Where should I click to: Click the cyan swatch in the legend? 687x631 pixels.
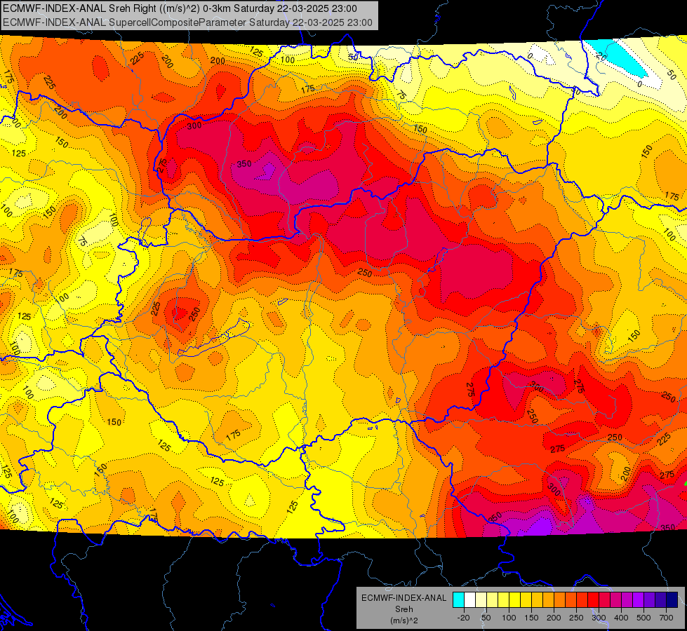(x=459, y=599)
